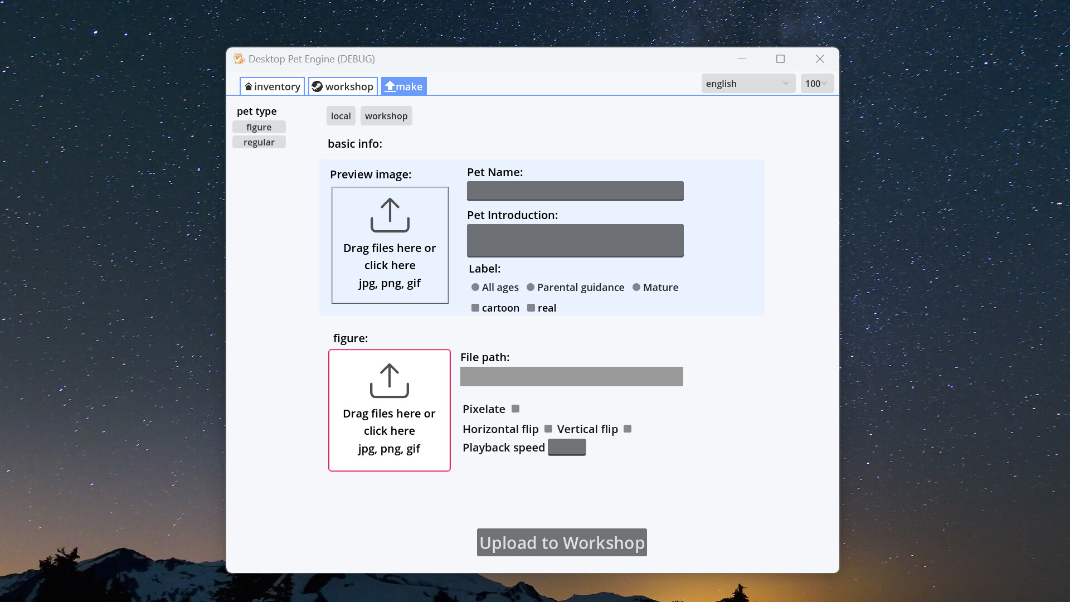Image resolution: width=1070 pixels, height=602 pixels.
Task: Select the figure pet type
Action: (259, 127)
